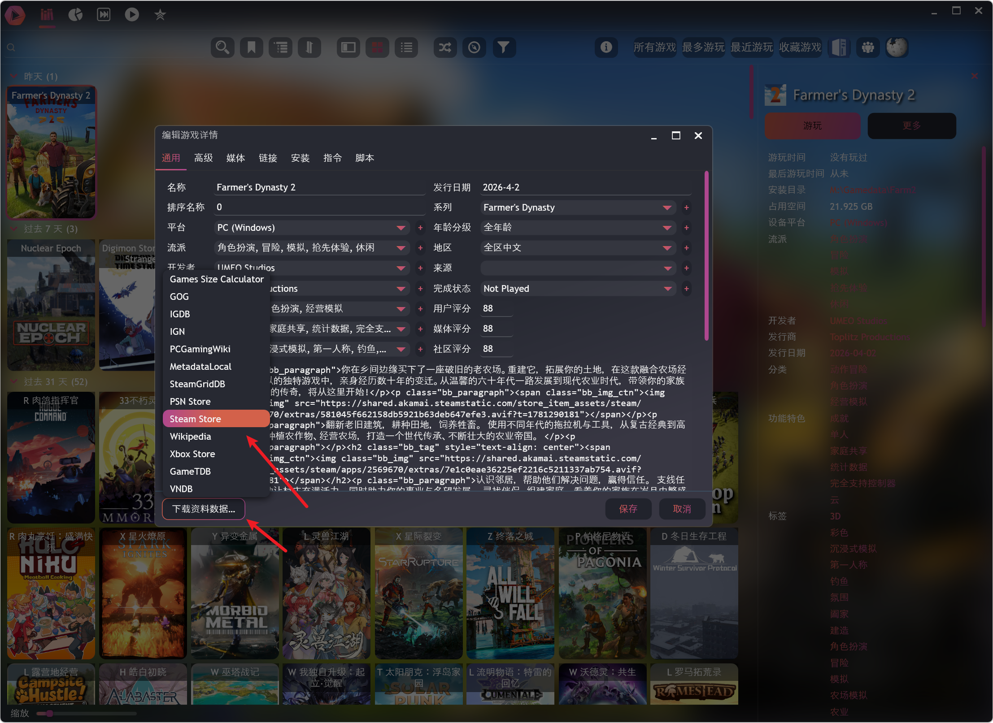Image resolution: width=993 pixels, height=723 pixels.
Task: Switch to the 指令 tab
Action: (x=332, y=158)
